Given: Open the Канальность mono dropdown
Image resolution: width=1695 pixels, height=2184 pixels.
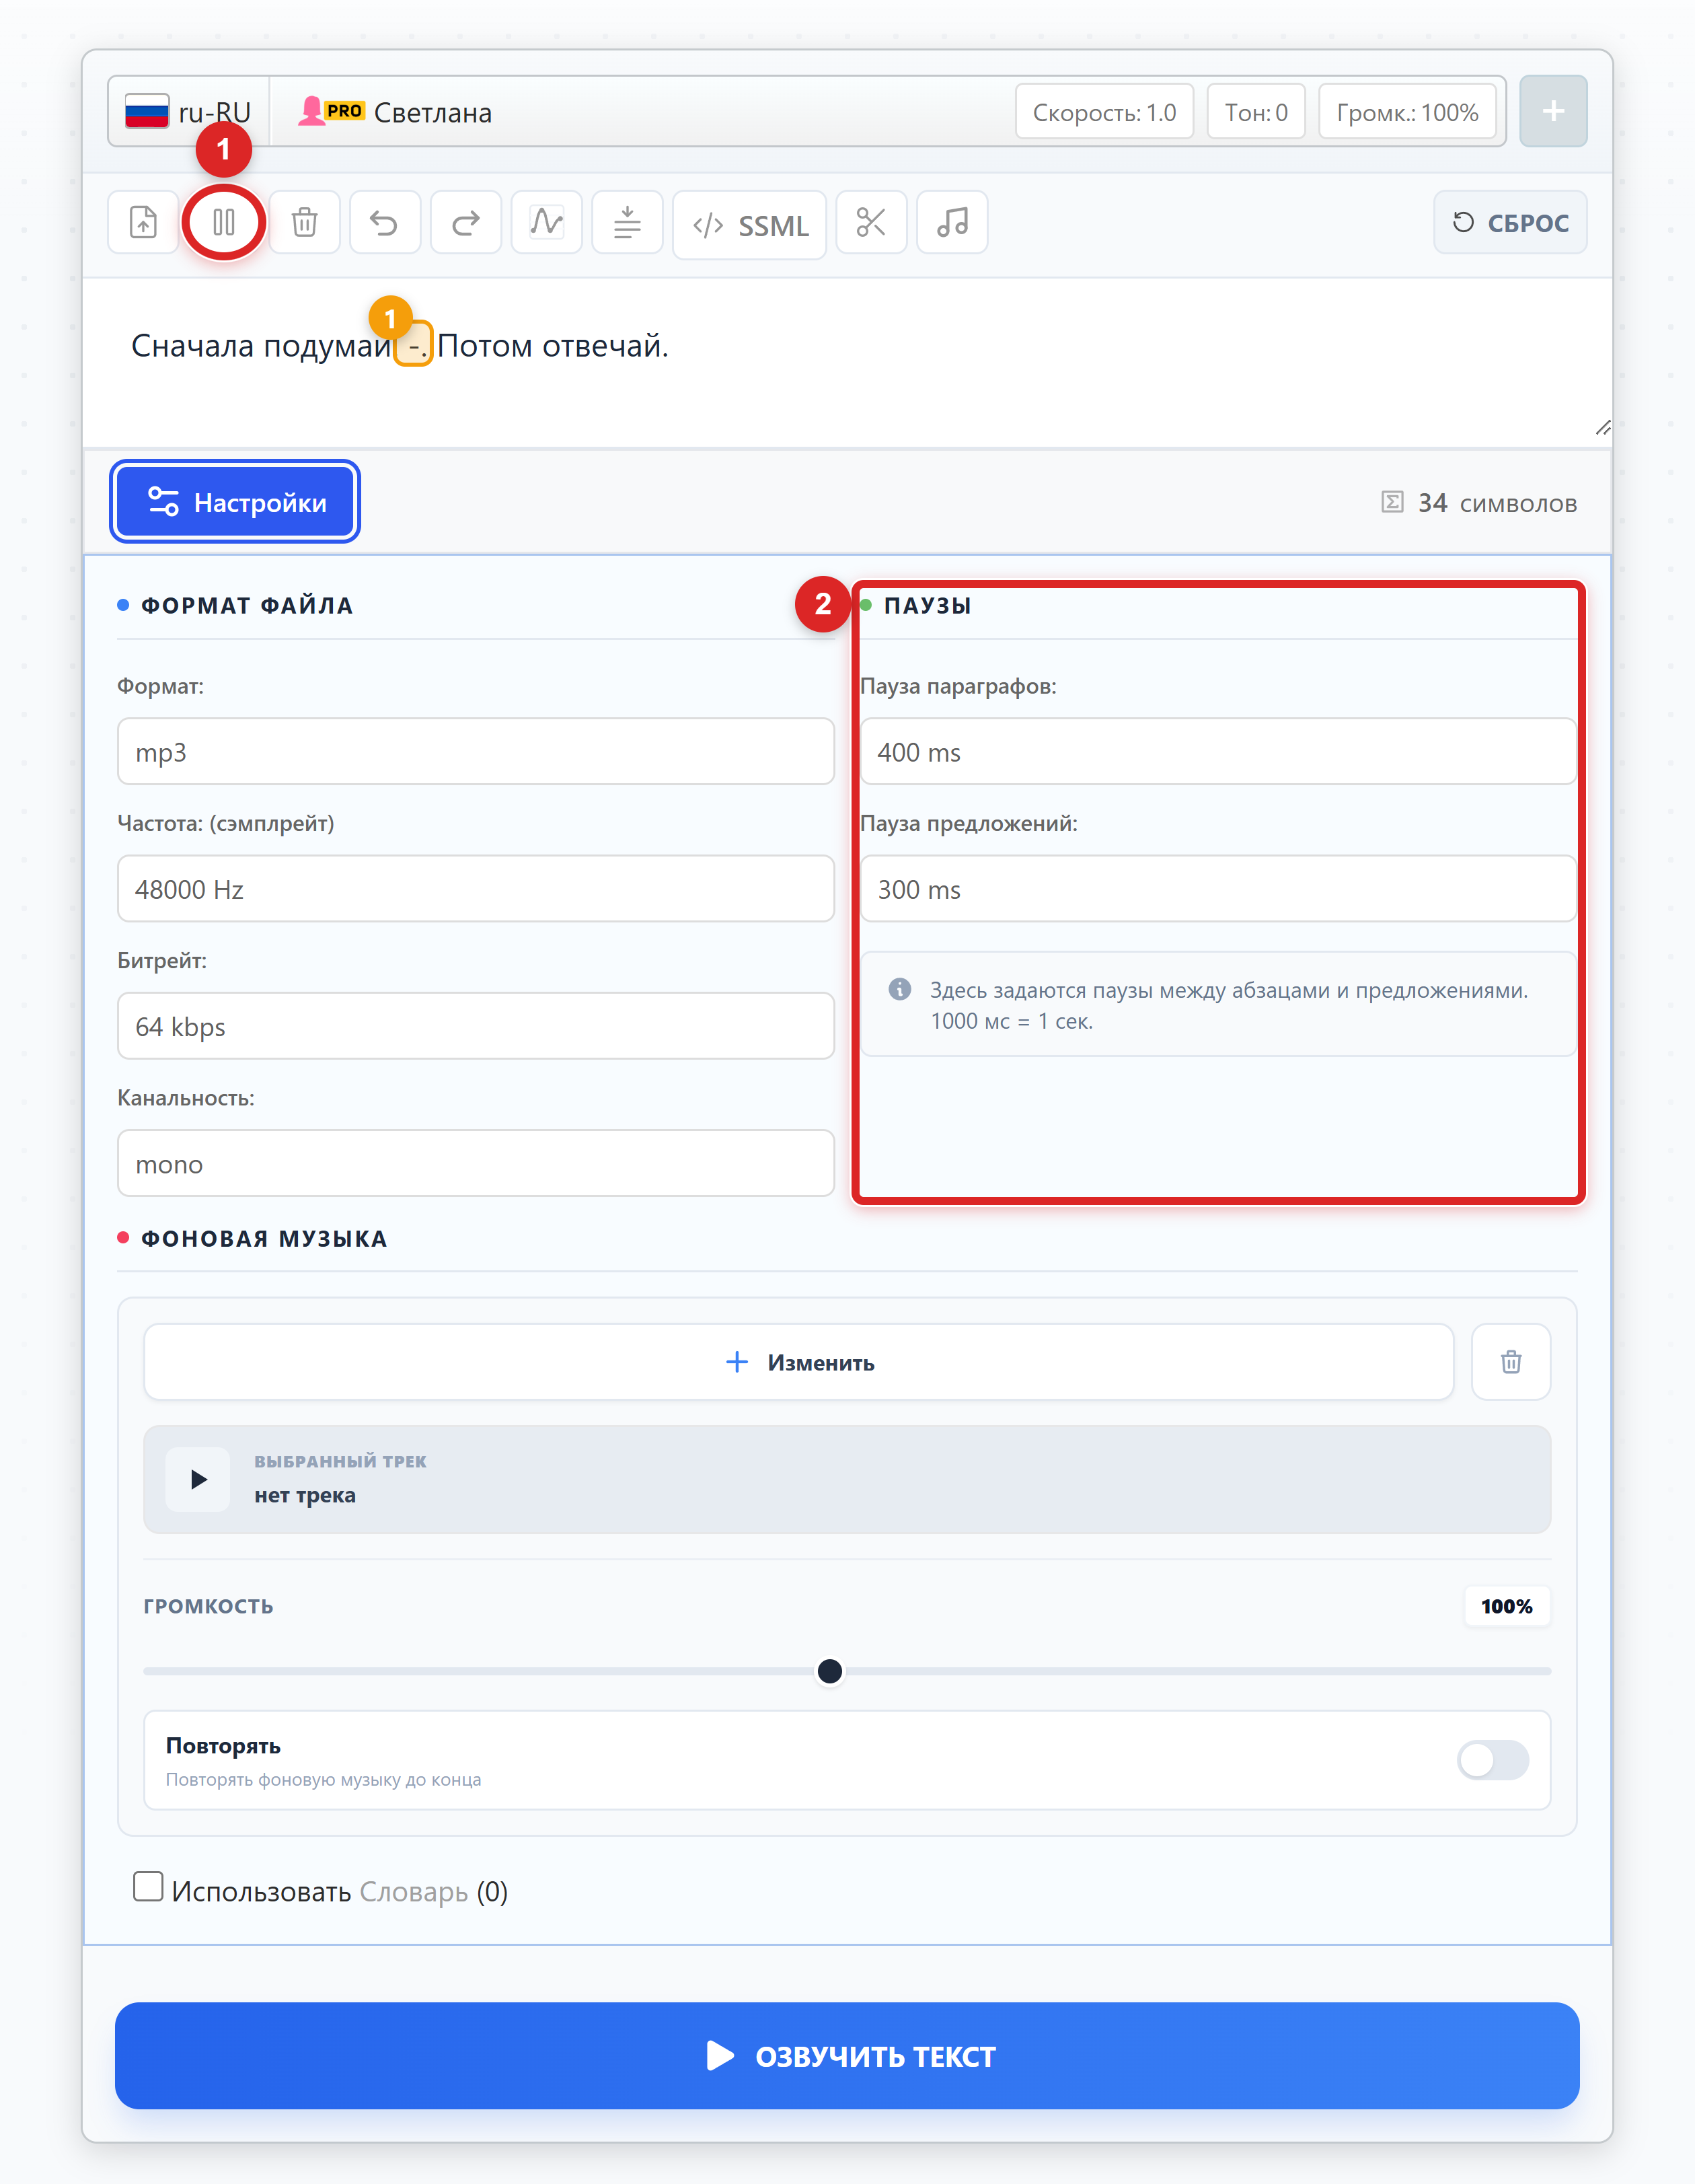Looking at the screenshot, I should [x=476, y=1164].
